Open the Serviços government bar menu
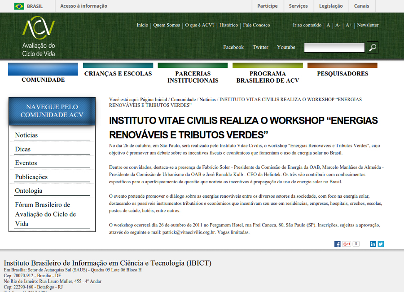 click(298, 6)
